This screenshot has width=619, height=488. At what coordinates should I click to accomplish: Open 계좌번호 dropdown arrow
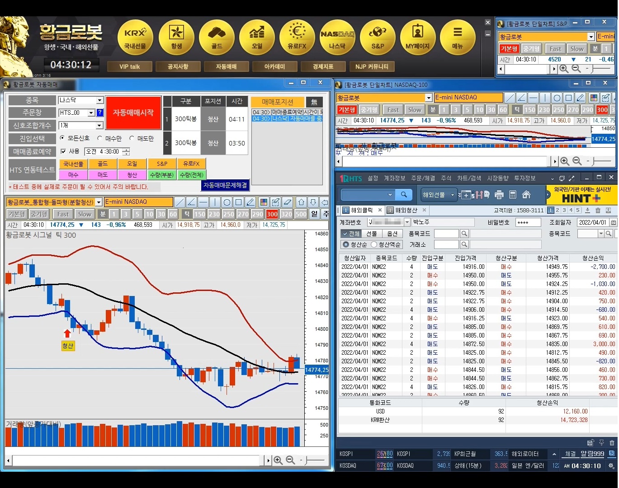(407, 222)
